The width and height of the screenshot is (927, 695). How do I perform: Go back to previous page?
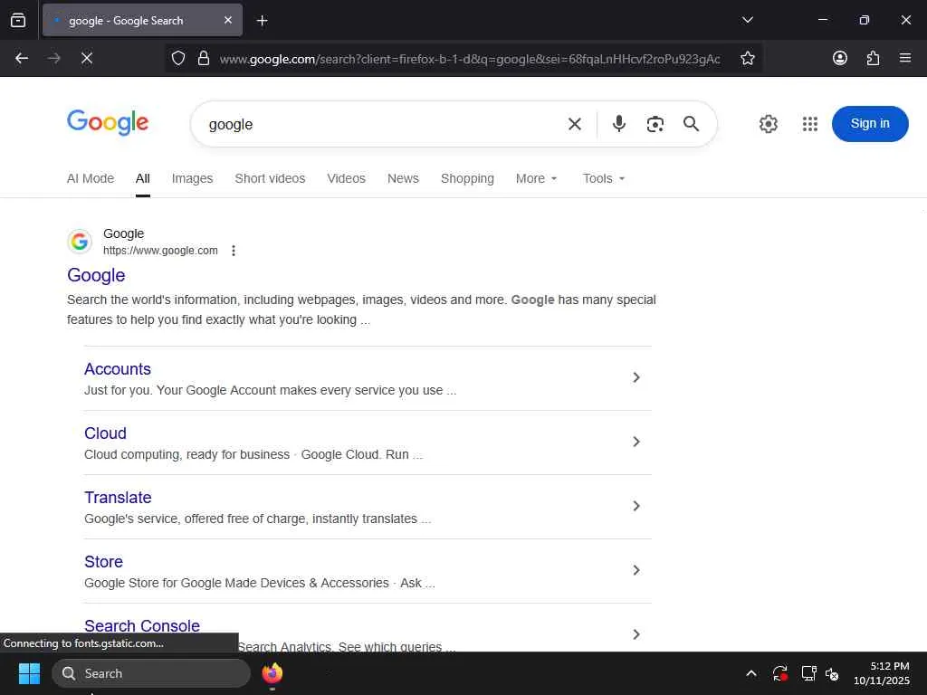[x=22, y=58]
